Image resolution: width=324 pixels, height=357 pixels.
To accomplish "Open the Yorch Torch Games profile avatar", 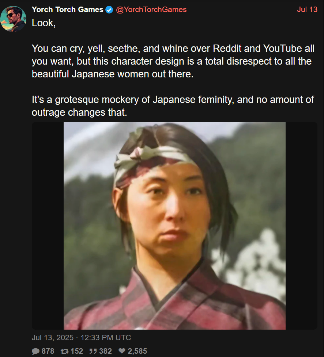I will (x=13, y=19).
